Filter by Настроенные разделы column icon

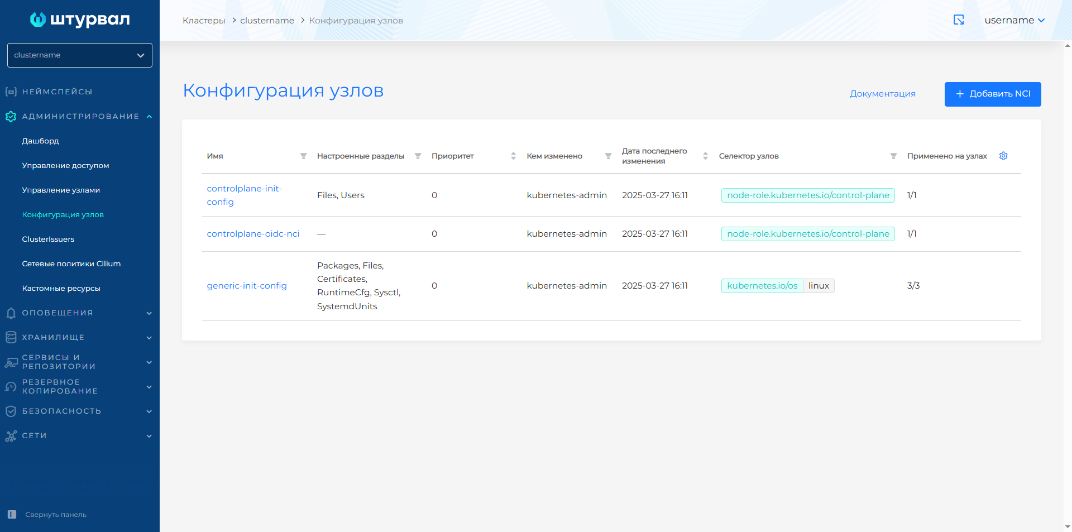pyautogui.click(x=418, y=156)
